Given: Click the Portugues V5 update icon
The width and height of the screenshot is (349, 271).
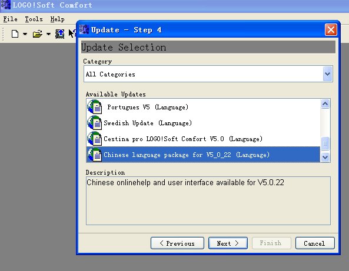Looking at the screenshot, I should 95,107.
